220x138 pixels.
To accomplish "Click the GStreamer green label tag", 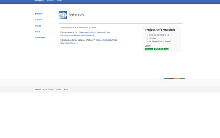I will pyautogui.click(x=149, y=49).
